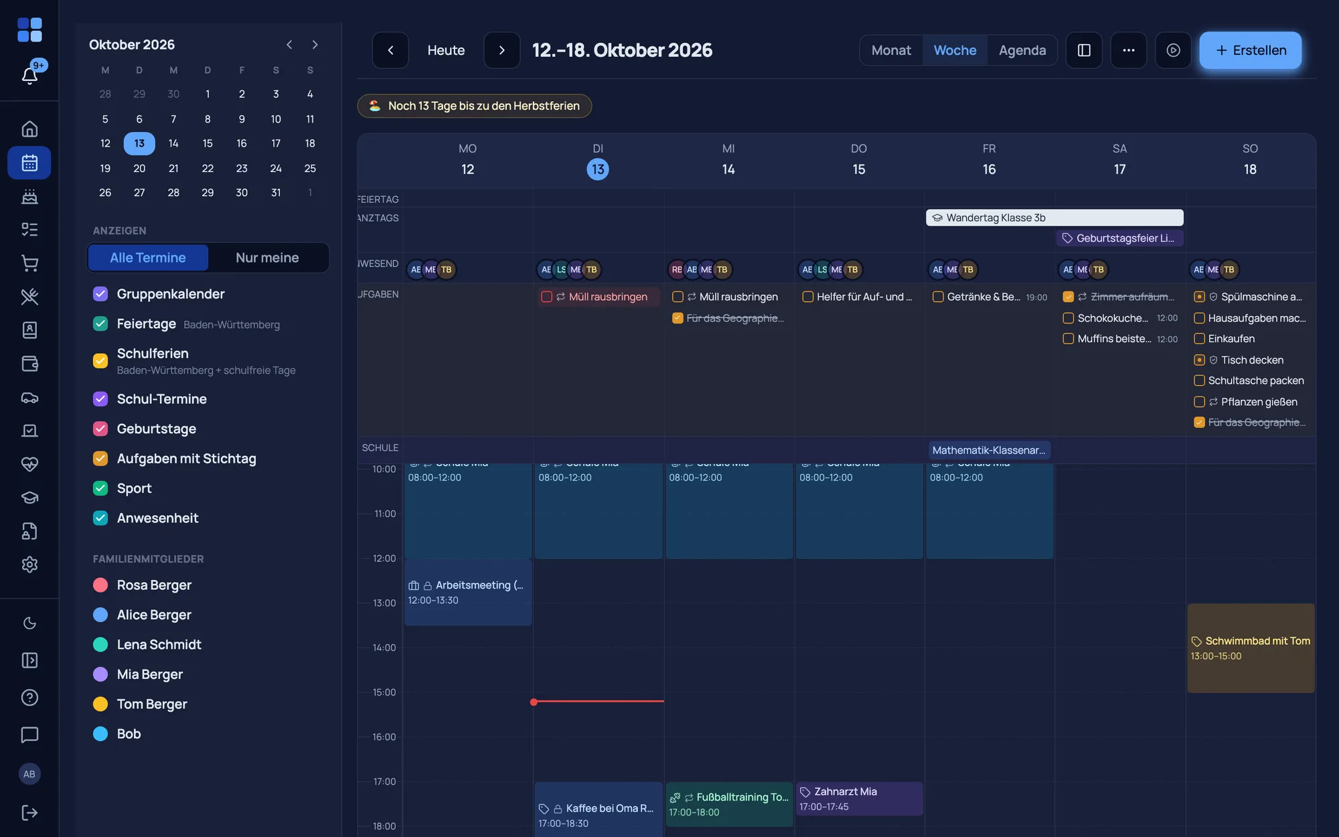
Task: Check off Einkaufen task on Sunday
Action: pyautogui.click(x=1200, y=339)
